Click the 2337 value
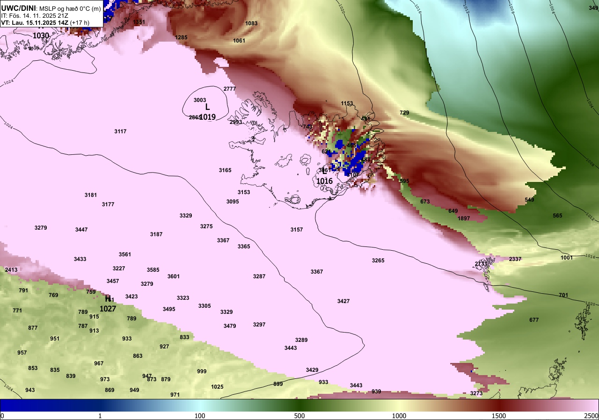 pyautogui.click(x=515, y=259)
